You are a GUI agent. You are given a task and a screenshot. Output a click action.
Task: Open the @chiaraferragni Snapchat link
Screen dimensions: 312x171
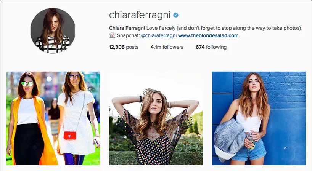(159, 35)
